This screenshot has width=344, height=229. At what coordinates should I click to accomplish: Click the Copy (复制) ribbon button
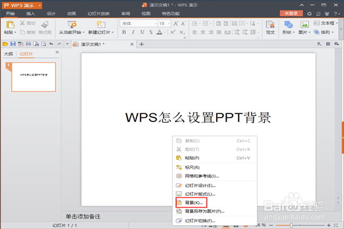click(28, 33)
